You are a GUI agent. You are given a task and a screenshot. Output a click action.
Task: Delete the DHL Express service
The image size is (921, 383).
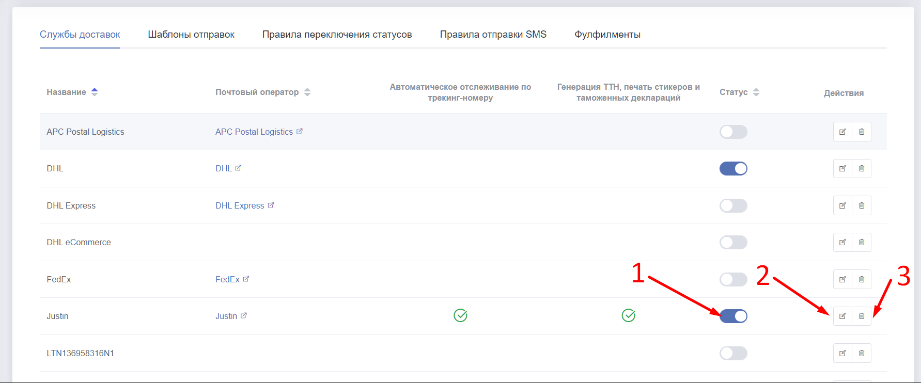862,205
